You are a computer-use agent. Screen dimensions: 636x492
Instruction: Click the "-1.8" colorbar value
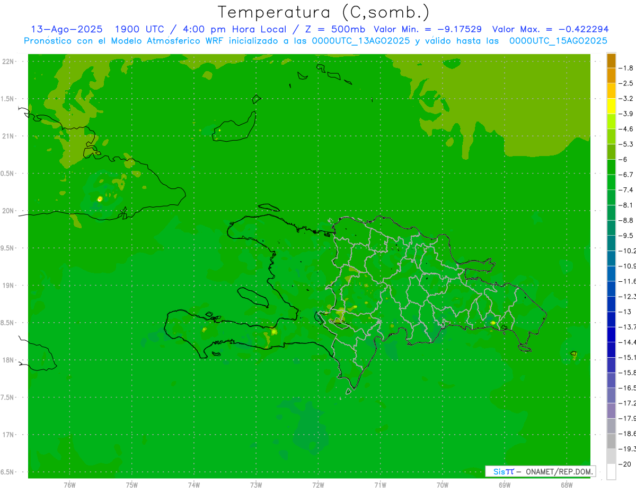[626, 68]
